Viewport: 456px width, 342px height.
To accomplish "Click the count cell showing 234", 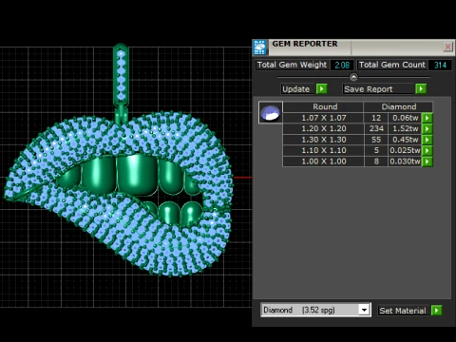I will pyautogui.click(x=376, y=128).
